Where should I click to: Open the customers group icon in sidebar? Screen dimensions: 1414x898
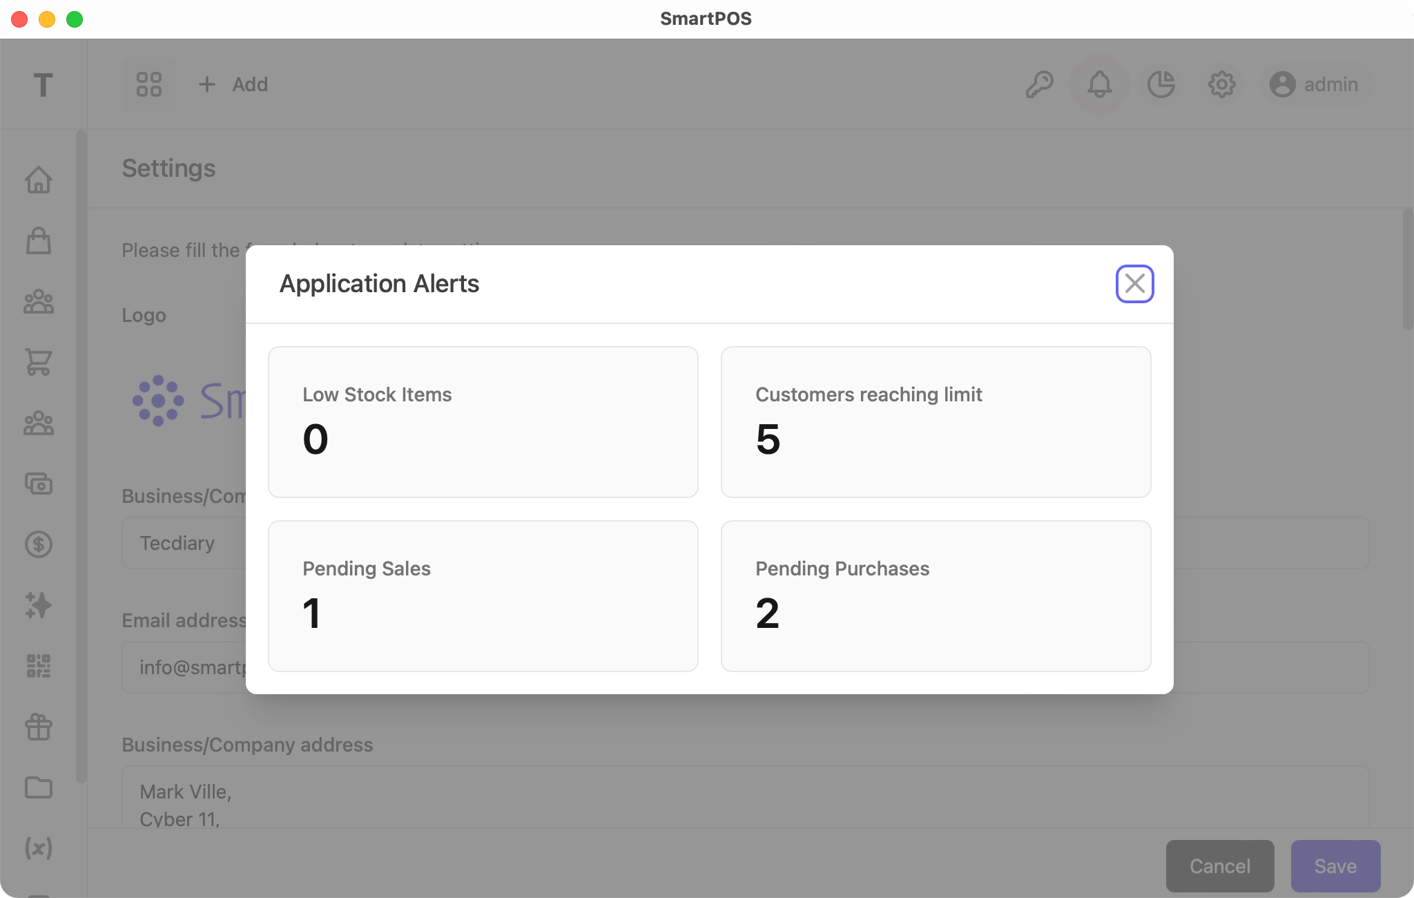(x=39, y=302)
